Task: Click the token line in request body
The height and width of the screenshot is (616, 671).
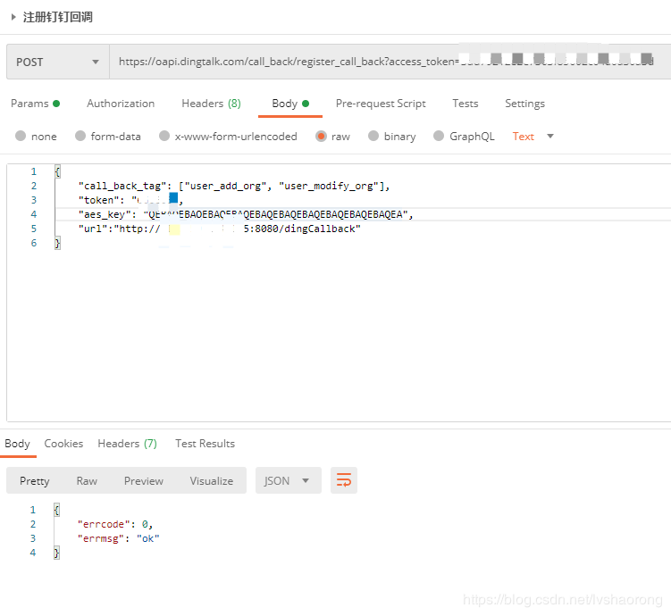Action: [131, 200]
